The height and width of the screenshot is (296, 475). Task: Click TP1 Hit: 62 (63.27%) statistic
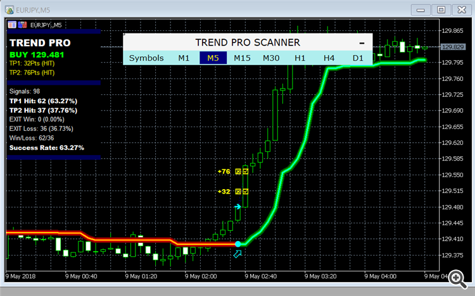pos(43,101)
